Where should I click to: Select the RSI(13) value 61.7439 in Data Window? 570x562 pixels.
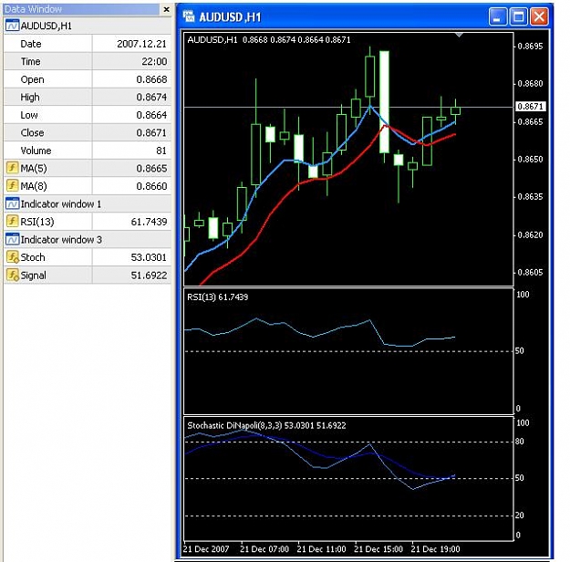click(149, 222)
